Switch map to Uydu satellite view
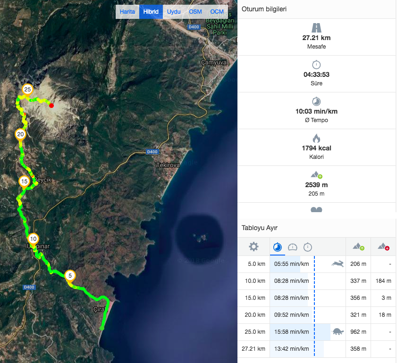Viewport: 397px width, 363px height. point(174,12)
